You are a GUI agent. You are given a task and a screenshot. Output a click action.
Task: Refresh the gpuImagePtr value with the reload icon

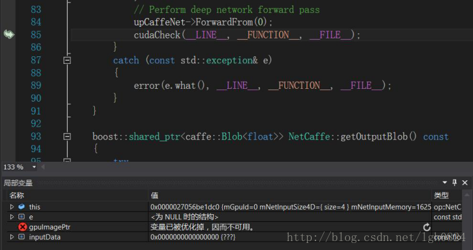point(426,227)
